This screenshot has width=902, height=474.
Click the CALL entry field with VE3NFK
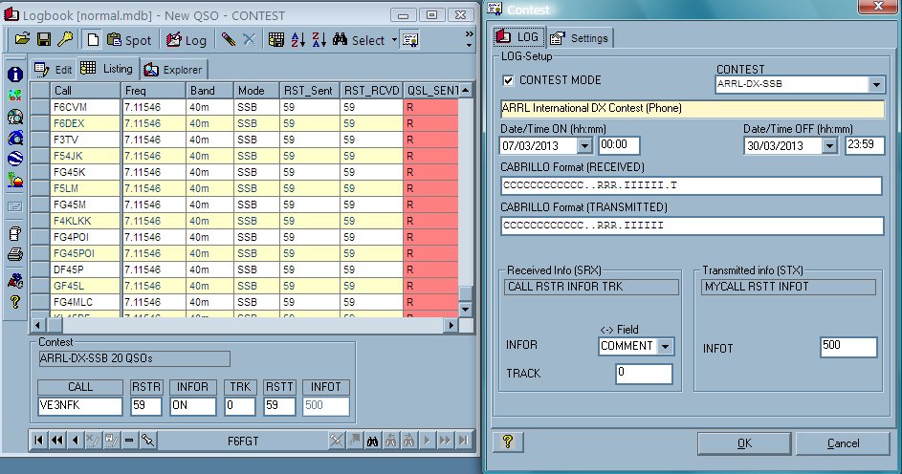coord(80,405)
